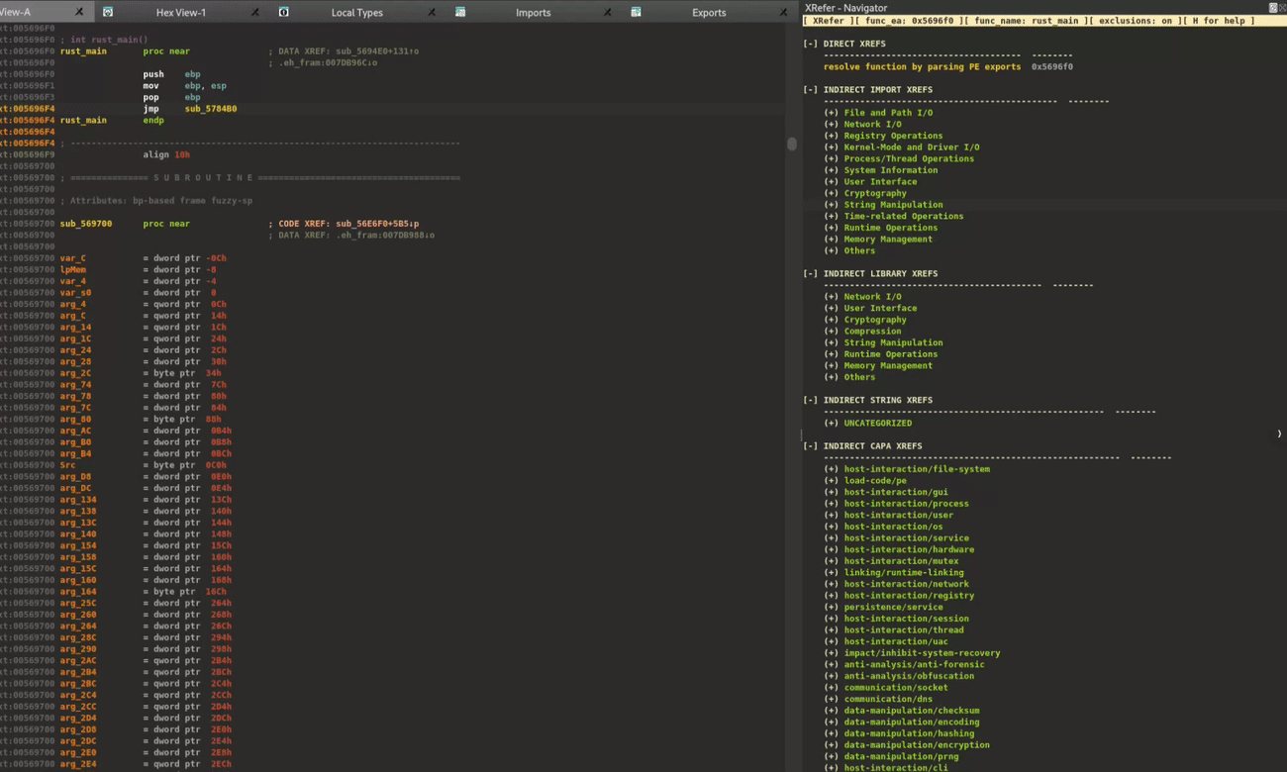Switch to the Imports tab
Screen dimensions: 1287x772
(x=533, y=13)
